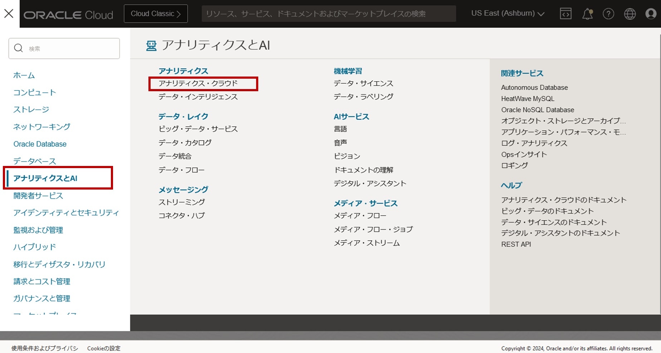
Task: Select アイデンティティとセキュリティ in the navigation menu
Action: coord(66,213)
